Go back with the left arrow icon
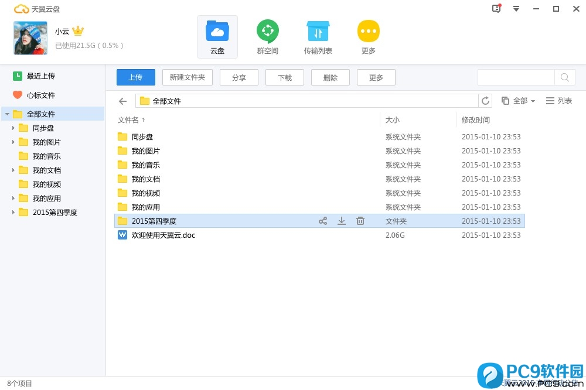This screenshot has height=390, width=586. [x=122, y=101]
